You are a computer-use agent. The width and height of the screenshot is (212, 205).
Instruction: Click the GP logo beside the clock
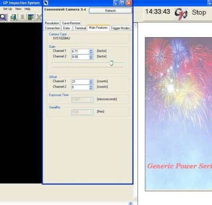(x=181, y=13)
